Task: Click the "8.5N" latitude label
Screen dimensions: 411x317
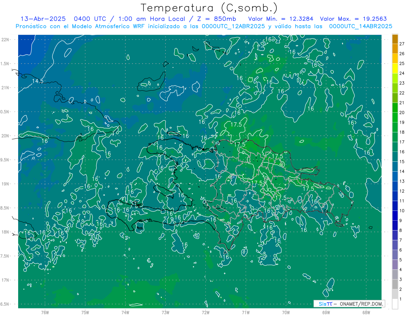Action: 5,208
